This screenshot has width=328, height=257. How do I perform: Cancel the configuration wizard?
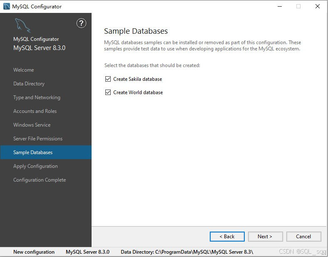pyautogui.click(x=303, y=237)
